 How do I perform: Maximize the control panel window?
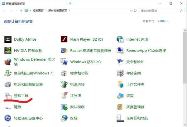point(171,3)
